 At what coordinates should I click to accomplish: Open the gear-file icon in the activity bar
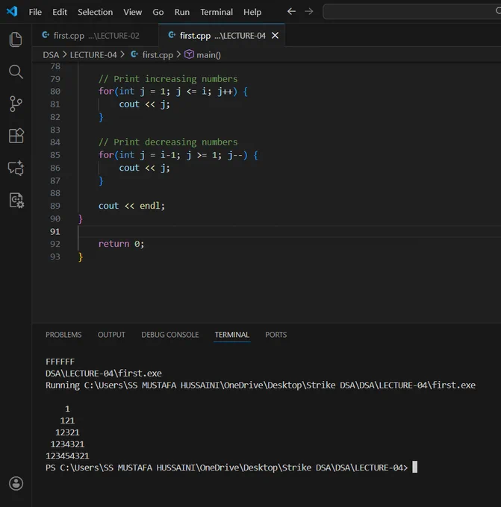pyautogui.click(x=16, y=200)
